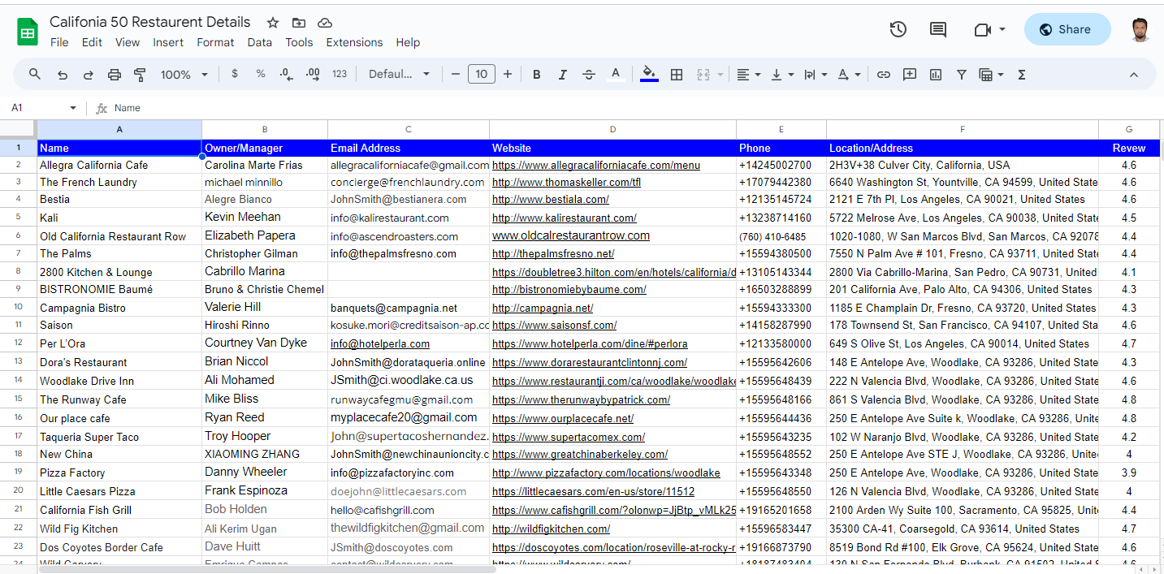Open the allegracaliforniacafe.com website link

pos(595,166)
